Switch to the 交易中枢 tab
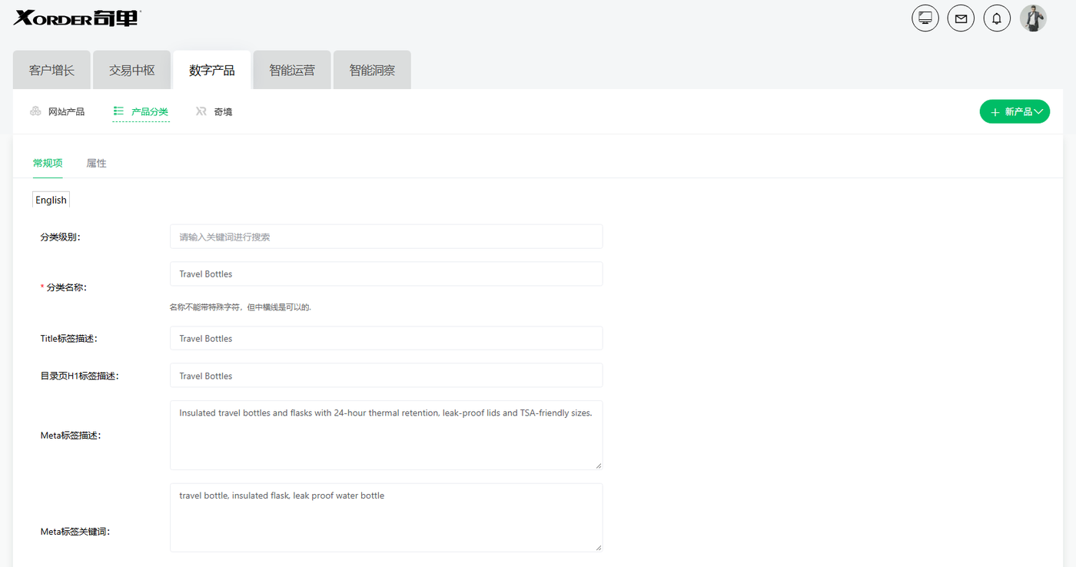Image resolution: width=1076 pixels, height=567 pixels. pyautogui.click(x=131, y=70)
